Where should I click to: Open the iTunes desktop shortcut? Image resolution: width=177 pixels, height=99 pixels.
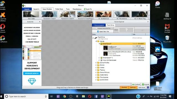158,5
